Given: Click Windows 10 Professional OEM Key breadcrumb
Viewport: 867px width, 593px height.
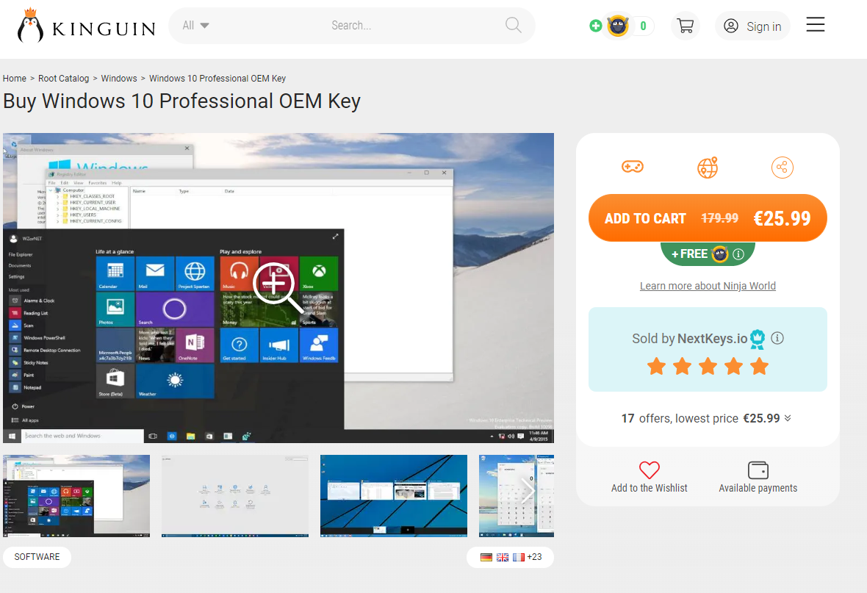Looking at the screenshot, I should pyautogui.click(x=217, y=79).
